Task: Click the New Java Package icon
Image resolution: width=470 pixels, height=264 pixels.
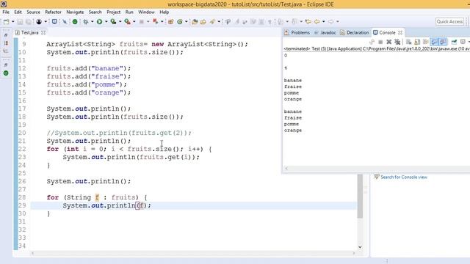Action: (x=171, y=21)
